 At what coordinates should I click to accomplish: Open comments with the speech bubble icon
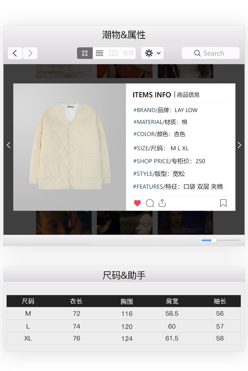click(x=150, y=203)
